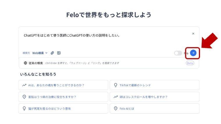Click the globe icon beside 従来の検索
Viewport: 221px width, 124px height.
pos(25,63)
